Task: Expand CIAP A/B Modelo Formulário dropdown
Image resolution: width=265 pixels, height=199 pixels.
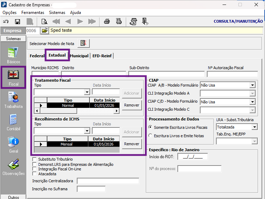Action: (x=252, y=85)
